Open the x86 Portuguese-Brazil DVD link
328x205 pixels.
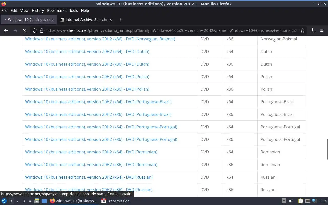[x=98, y=114]
